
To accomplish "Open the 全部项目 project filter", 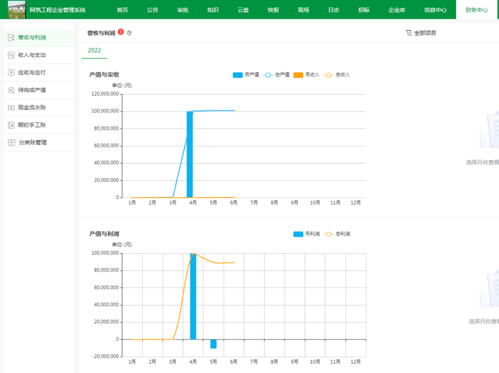I will (x=421, y=33).
